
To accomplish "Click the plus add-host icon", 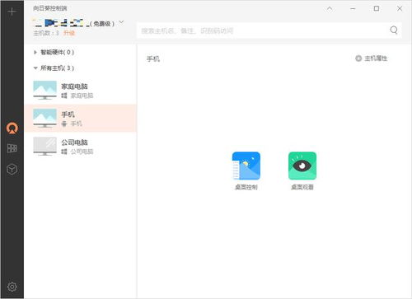I will coord(12,12).
